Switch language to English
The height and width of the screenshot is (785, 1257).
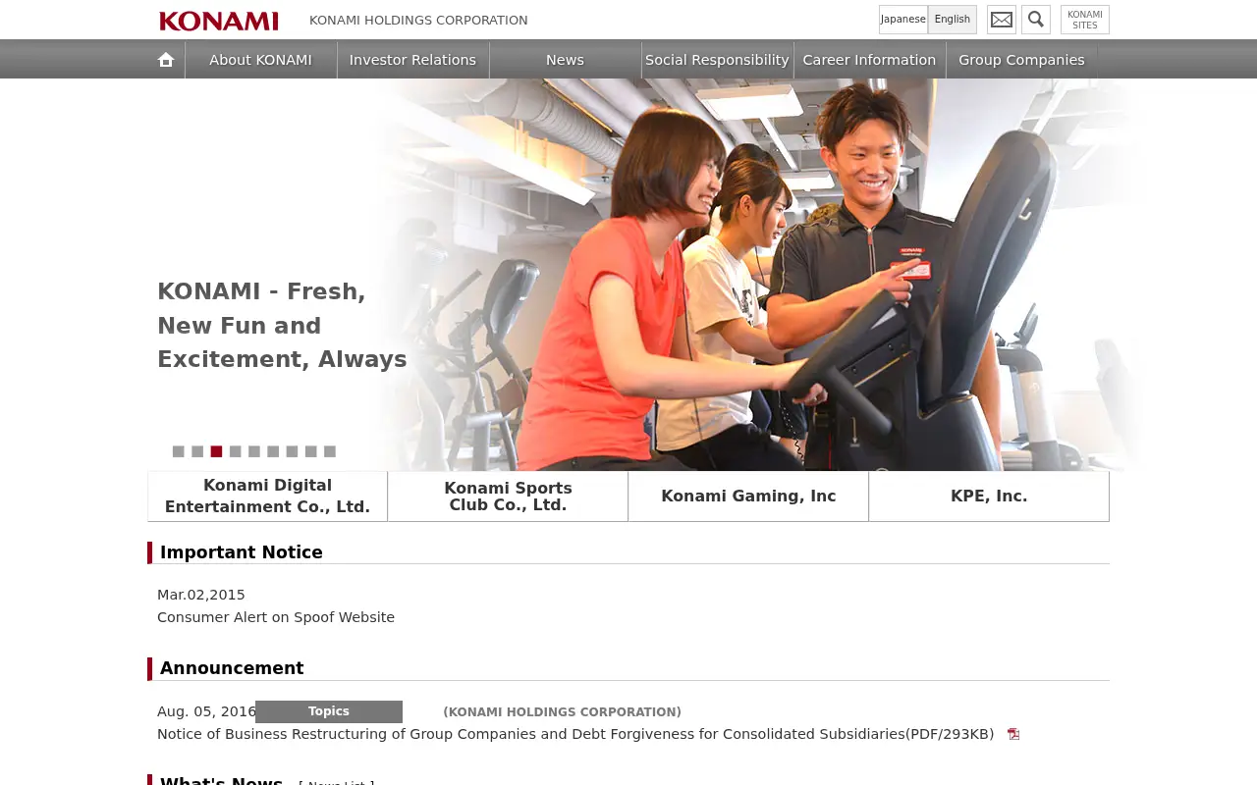(x=953, y=20)
